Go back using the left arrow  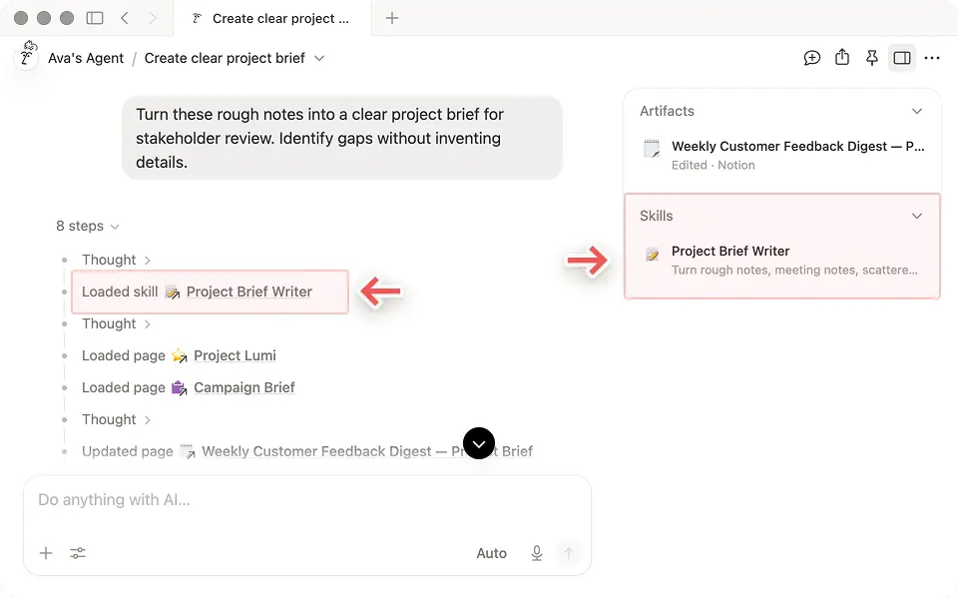pos(125,18)
